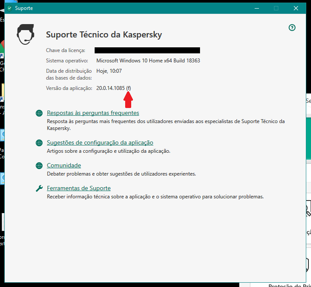Open Respostas às perguntas frequentes link
This screenshot has width=311, height=287.
click(93, 113)
